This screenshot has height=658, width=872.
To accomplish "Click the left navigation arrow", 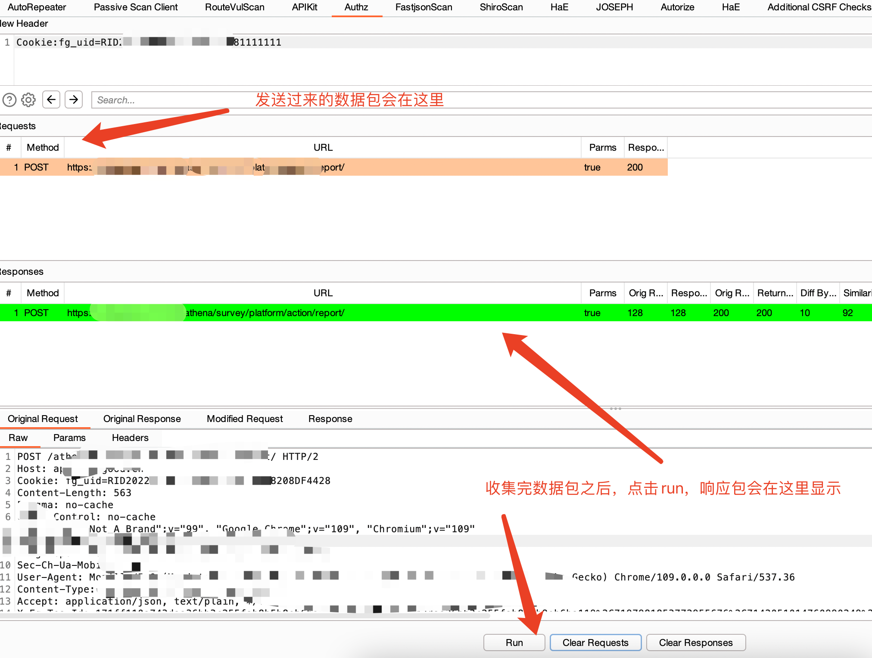I will (51, 100).
